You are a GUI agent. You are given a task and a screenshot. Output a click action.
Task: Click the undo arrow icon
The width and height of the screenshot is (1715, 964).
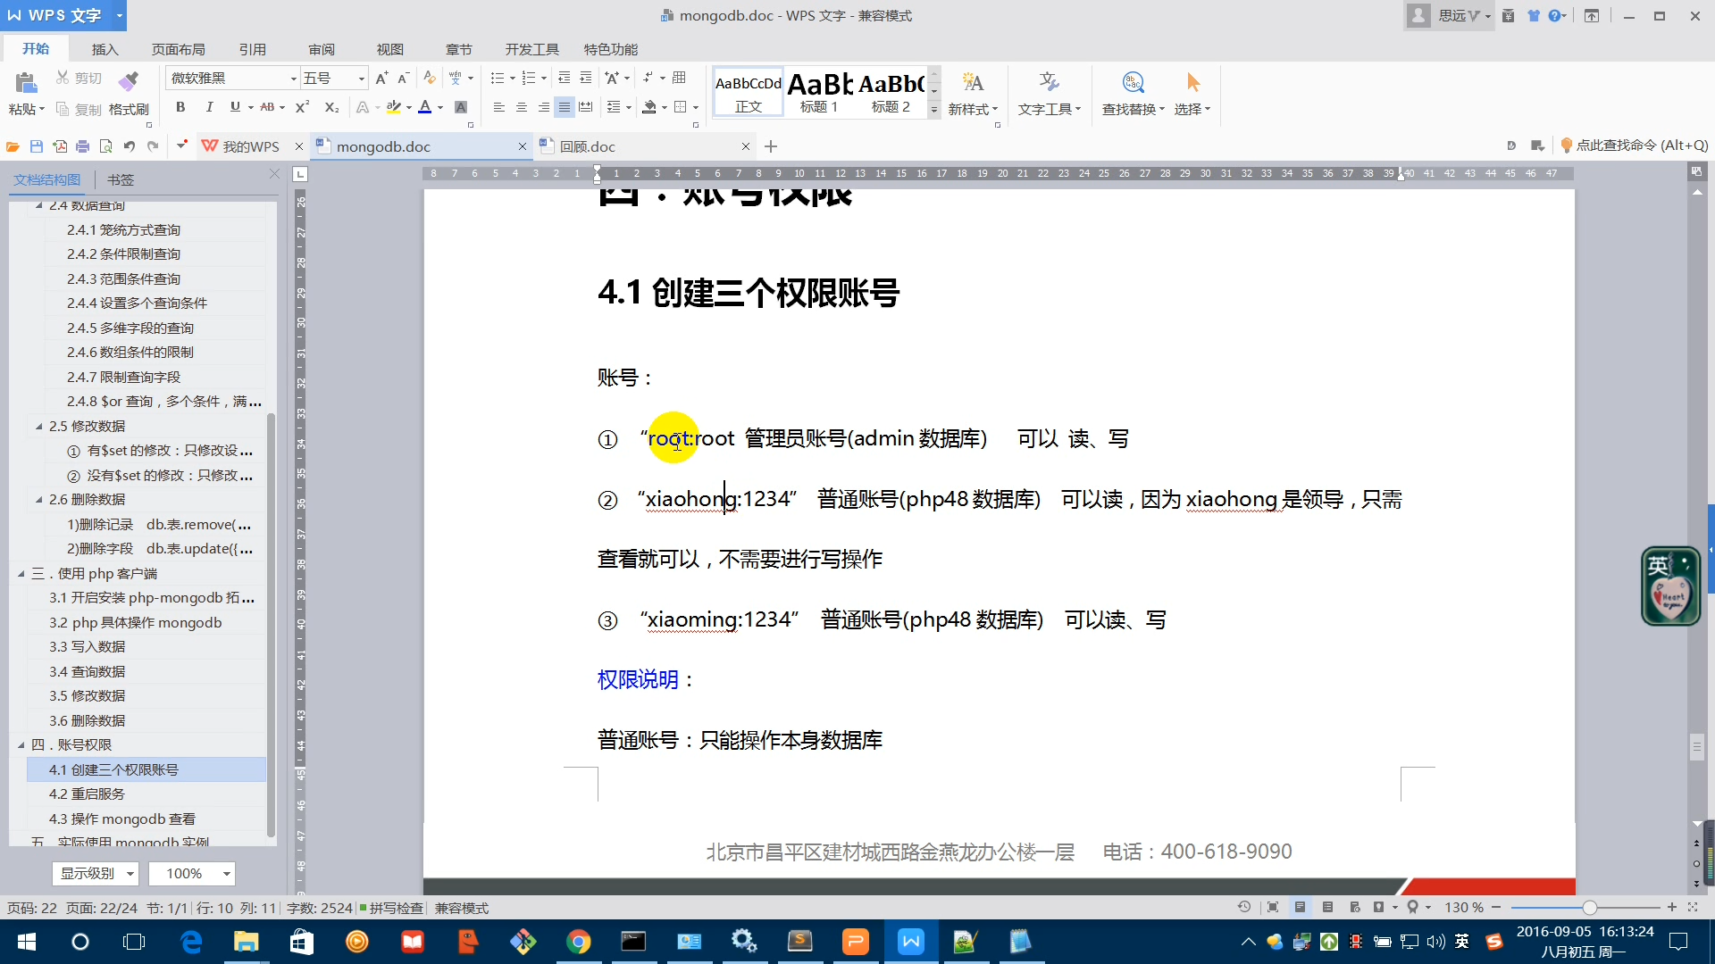tap(130, 146)
